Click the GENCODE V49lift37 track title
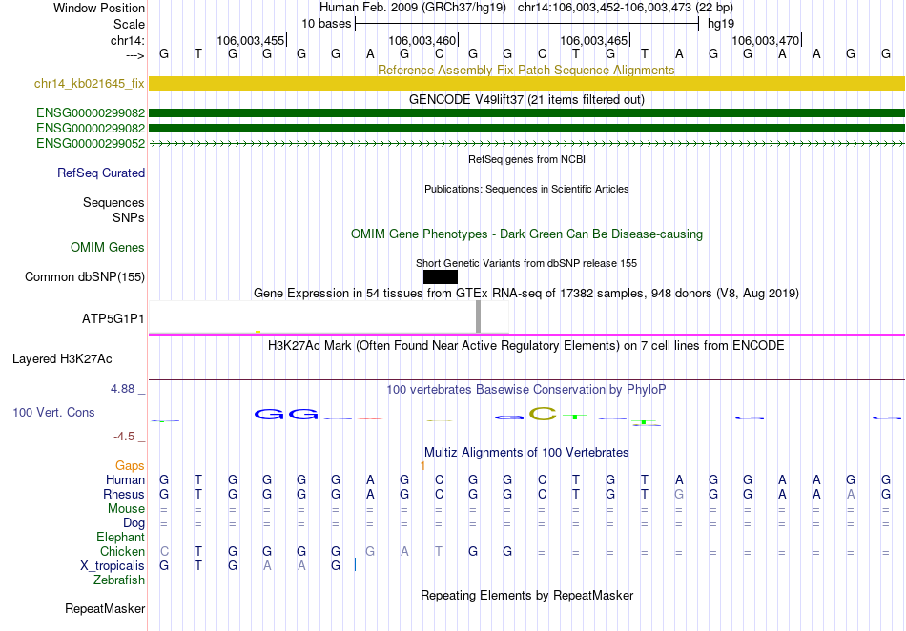Screen dimensions: 906x631 click(x=526, y=99)
